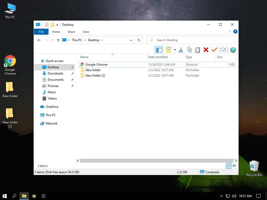This screenshot has width=267, height=200.
Task: Select New folder in file list
Action: (157, 70)
